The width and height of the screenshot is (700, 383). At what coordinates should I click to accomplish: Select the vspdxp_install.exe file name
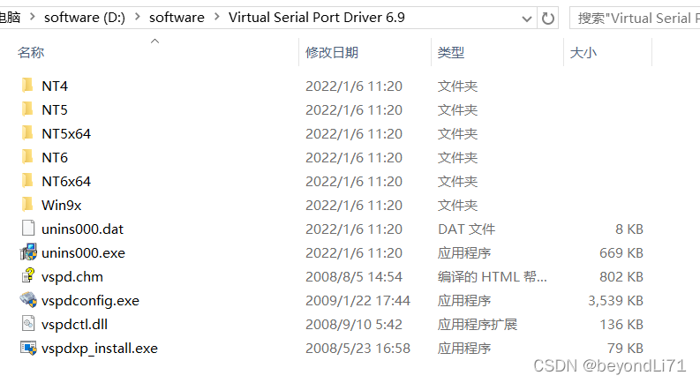point(100,349)
